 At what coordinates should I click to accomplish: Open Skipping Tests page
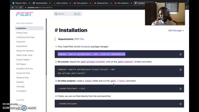[x=22, y=77]
